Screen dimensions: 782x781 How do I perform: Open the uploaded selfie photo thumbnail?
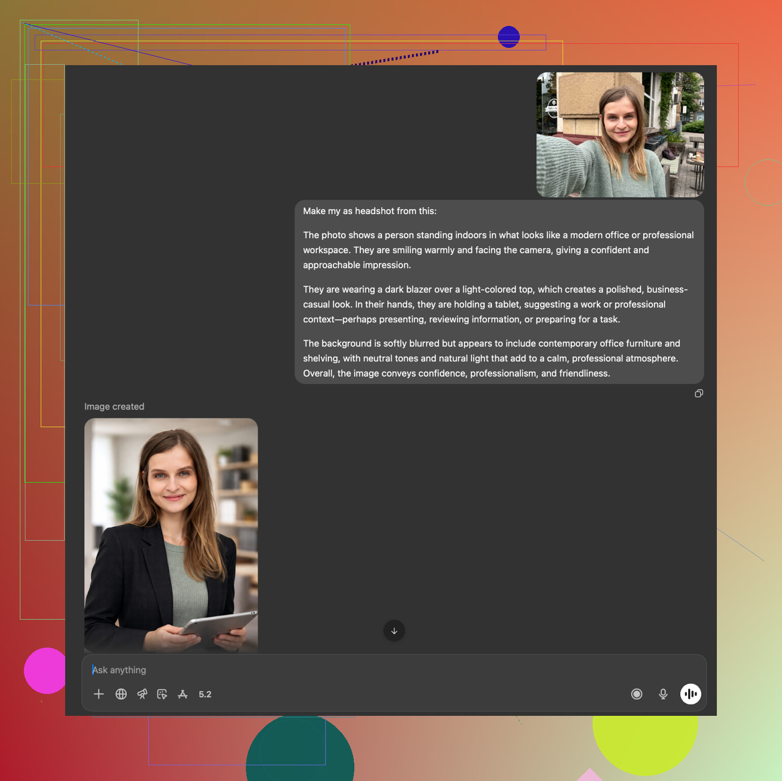click(x=620, y=134)
